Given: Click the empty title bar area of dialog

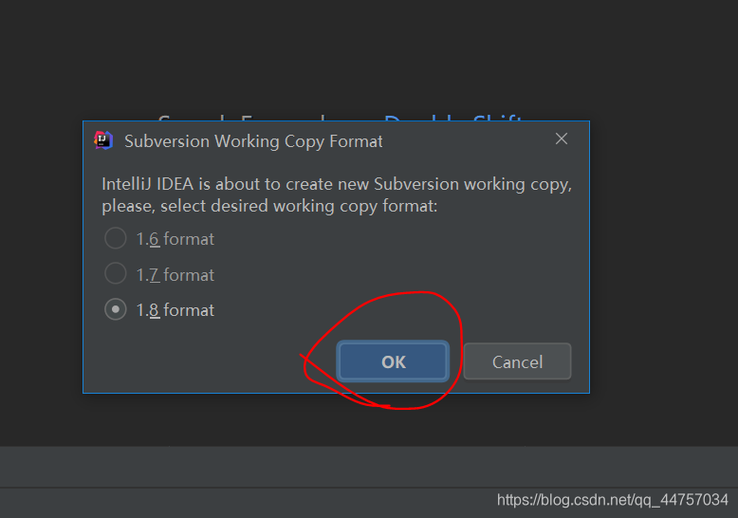Looking at the screenshot, I should (x=465, y=140).
